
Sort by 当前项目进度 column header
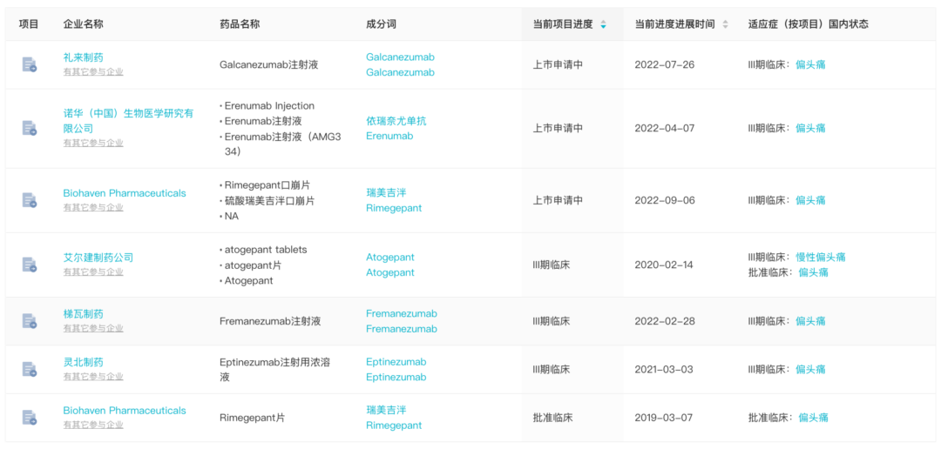coord(563,24)
